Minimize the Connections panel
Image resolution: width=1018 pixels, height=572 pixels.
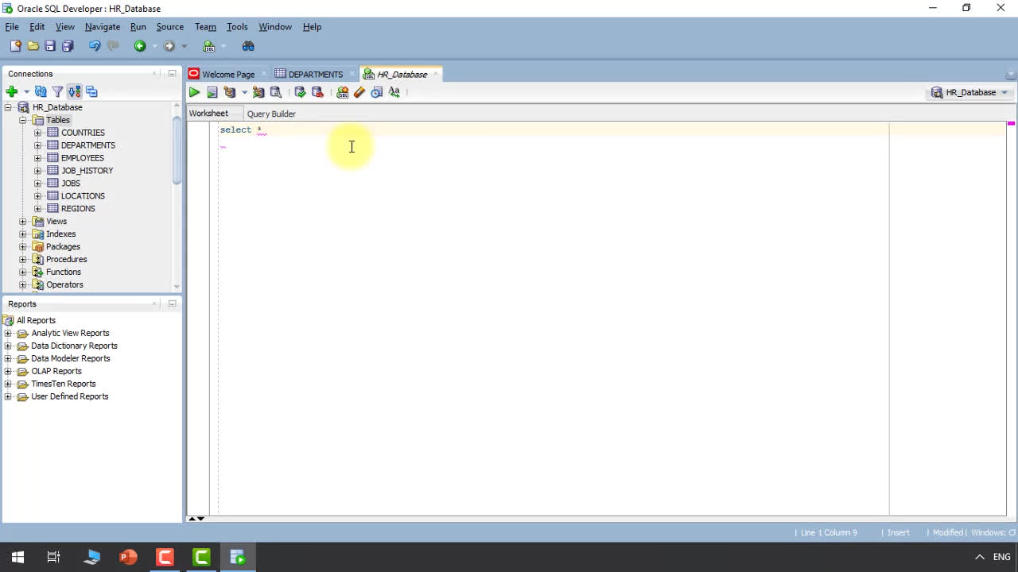[x=172, y=73]
